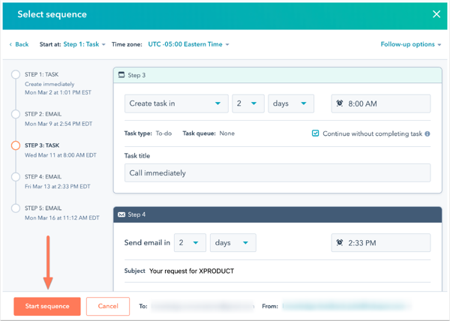Viewport: 450px width, 321px height.
Task: Change Step 3 days unit dropdown
Action: (x=291, y=103)
